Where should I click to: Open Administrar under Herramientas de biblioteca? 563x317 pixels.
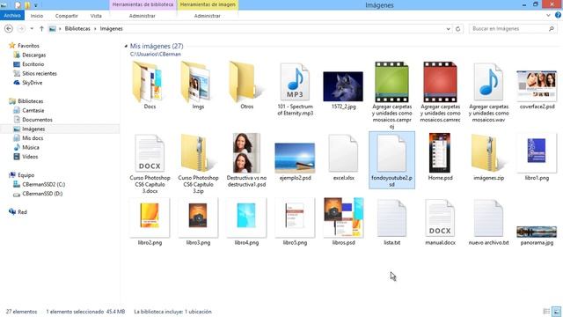[x=143, y=16]
